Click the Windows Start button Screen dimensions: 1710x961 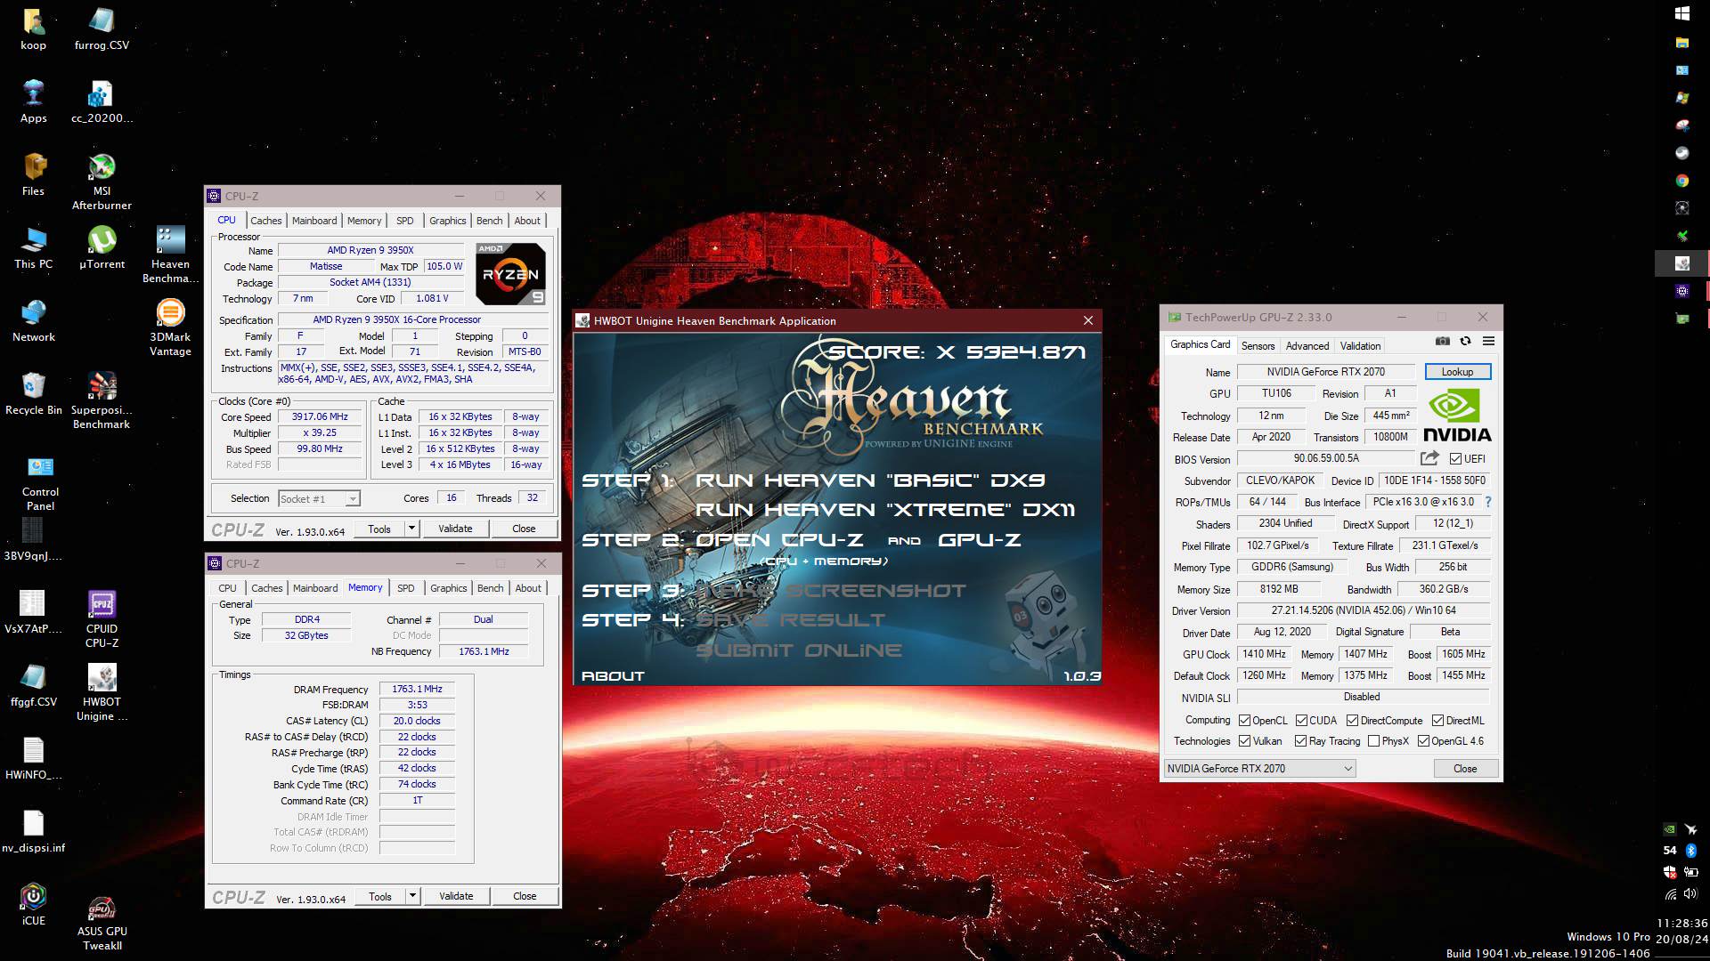coord(1682,13)
